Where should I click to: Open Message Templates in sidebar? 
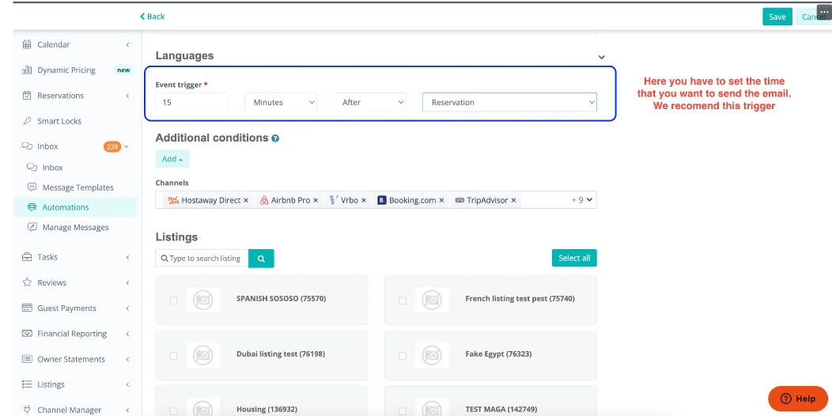78,187
